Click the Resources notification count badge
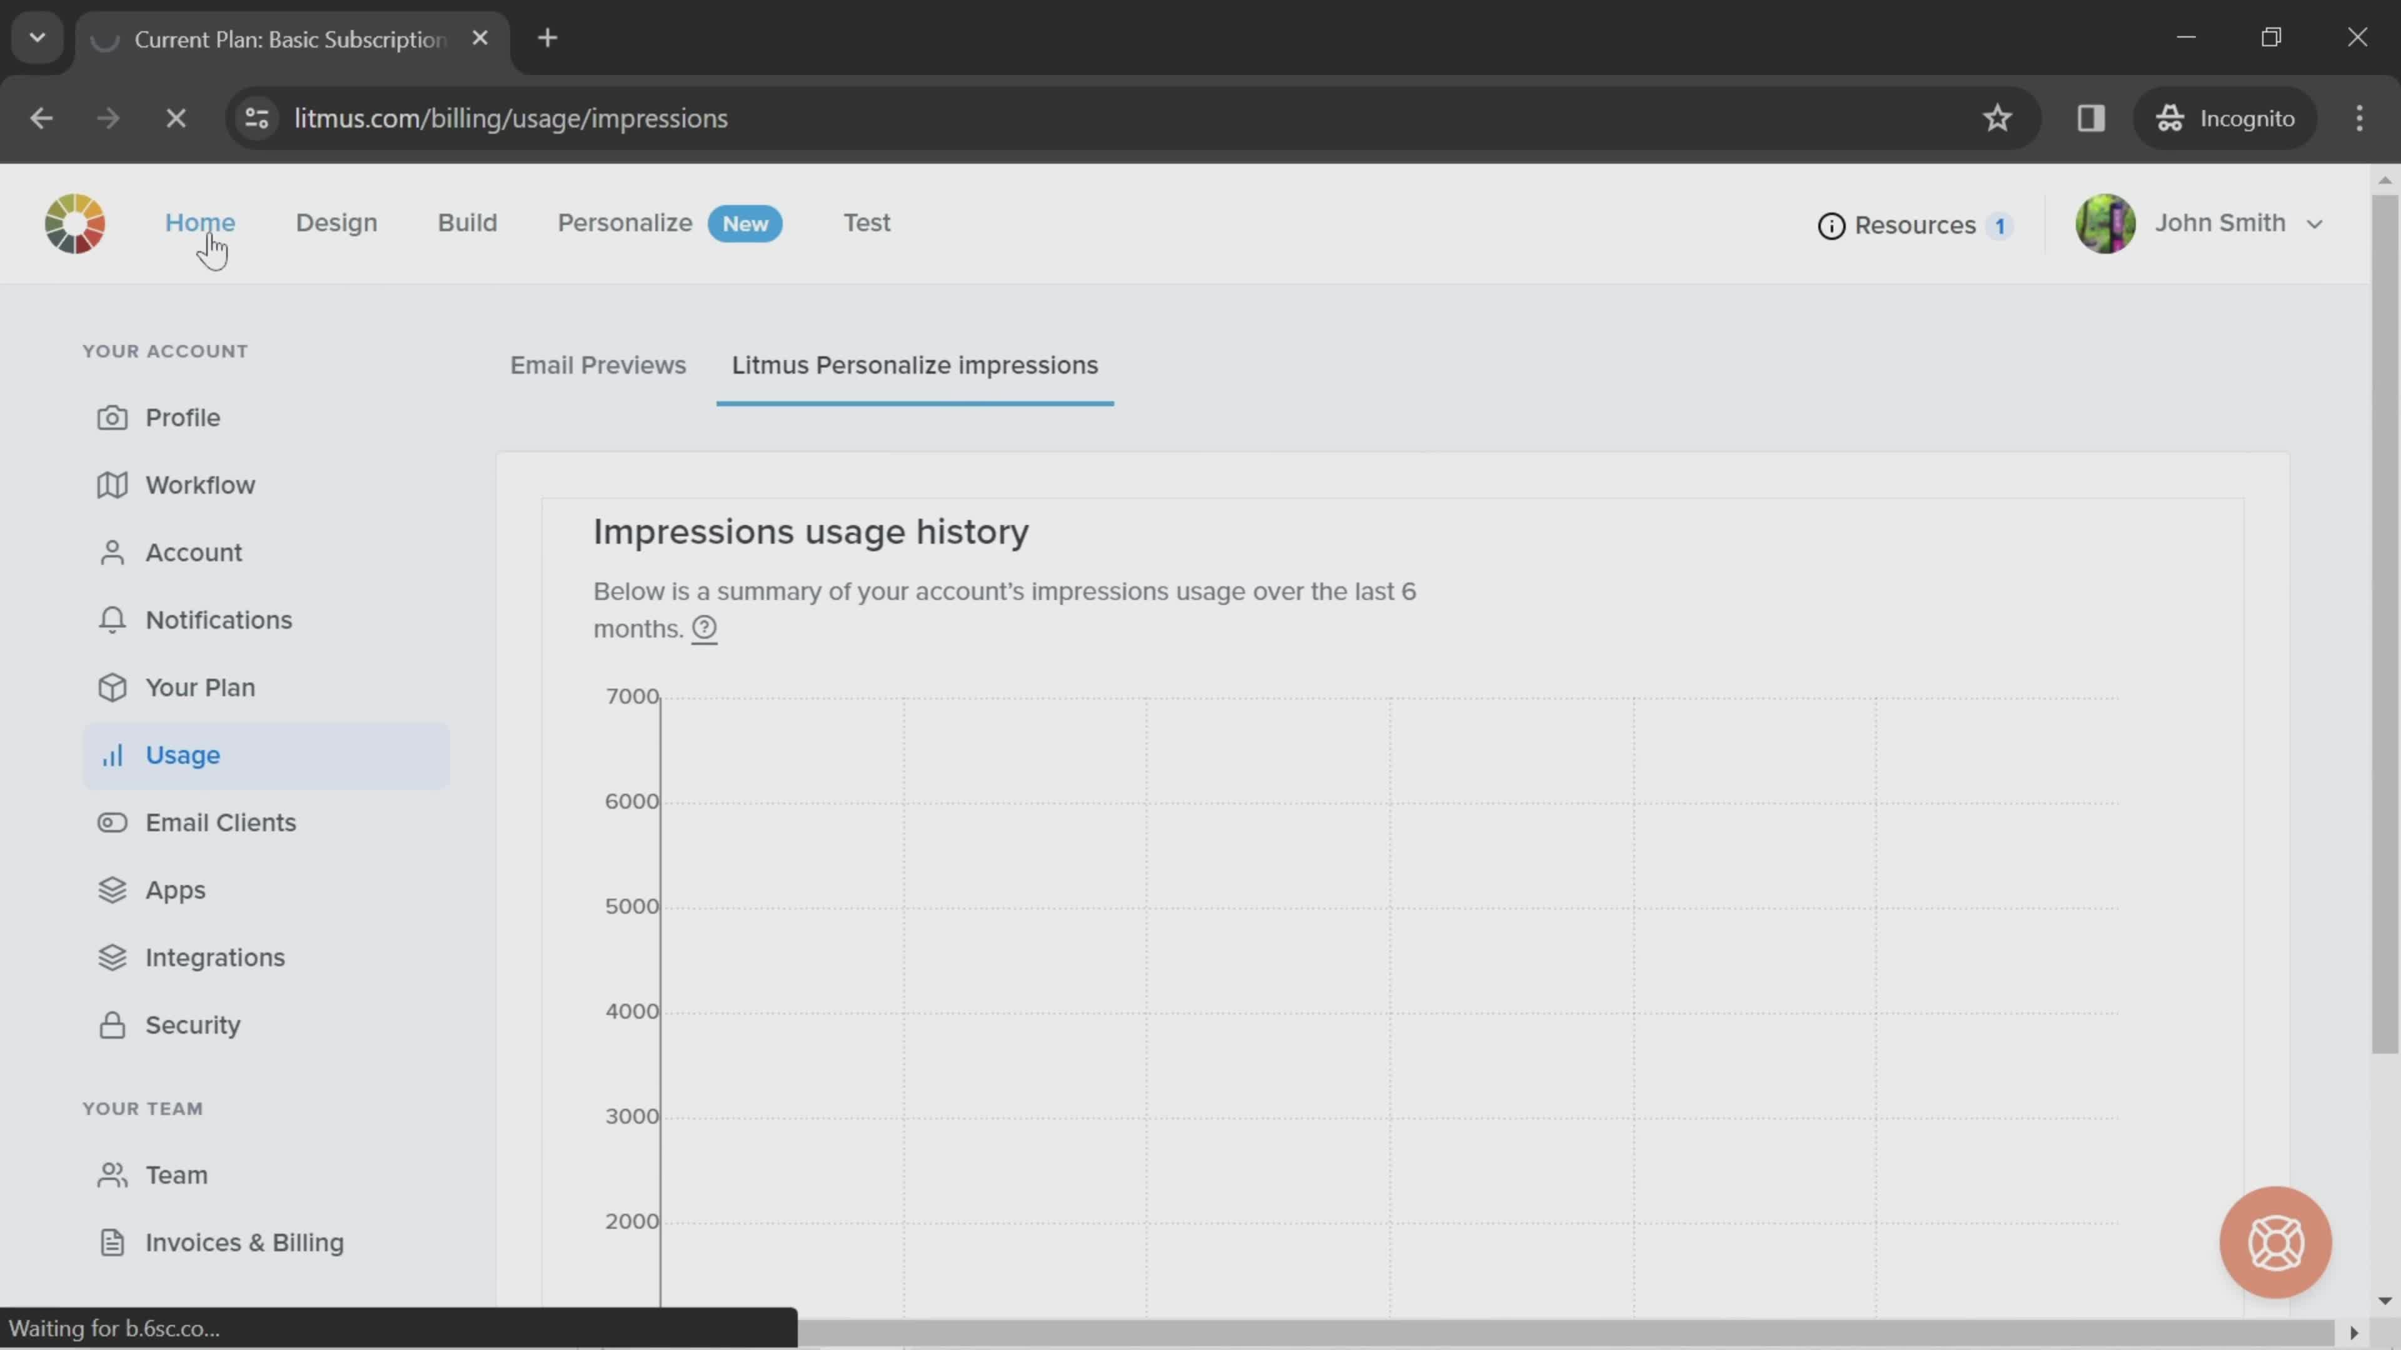Viewport: 2401px width, 1350px height. pyautogui.click(x=2000, y=226)
